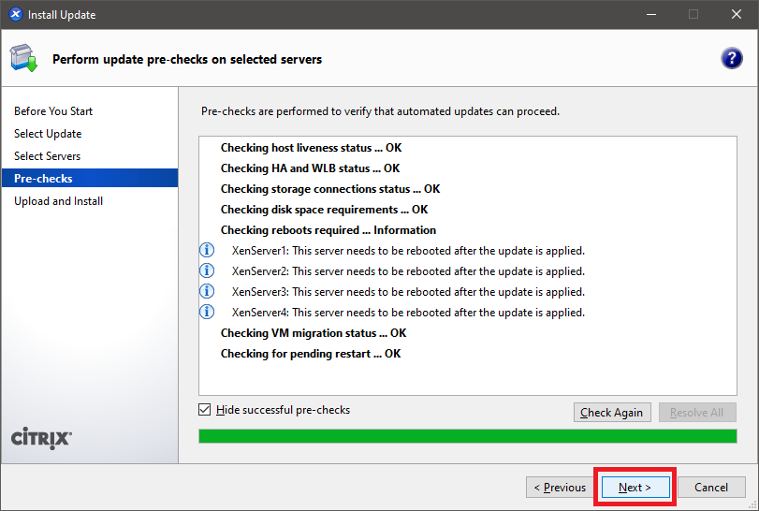Select the Checking reboots required result line
The height and width of the screenshot is (511, 759).
[328, 230]
